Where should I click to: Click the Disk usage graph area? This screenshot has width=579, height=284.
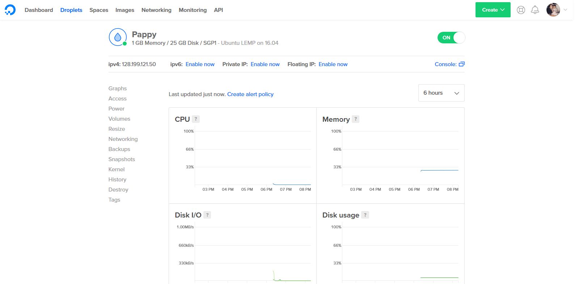click(401, 254)
